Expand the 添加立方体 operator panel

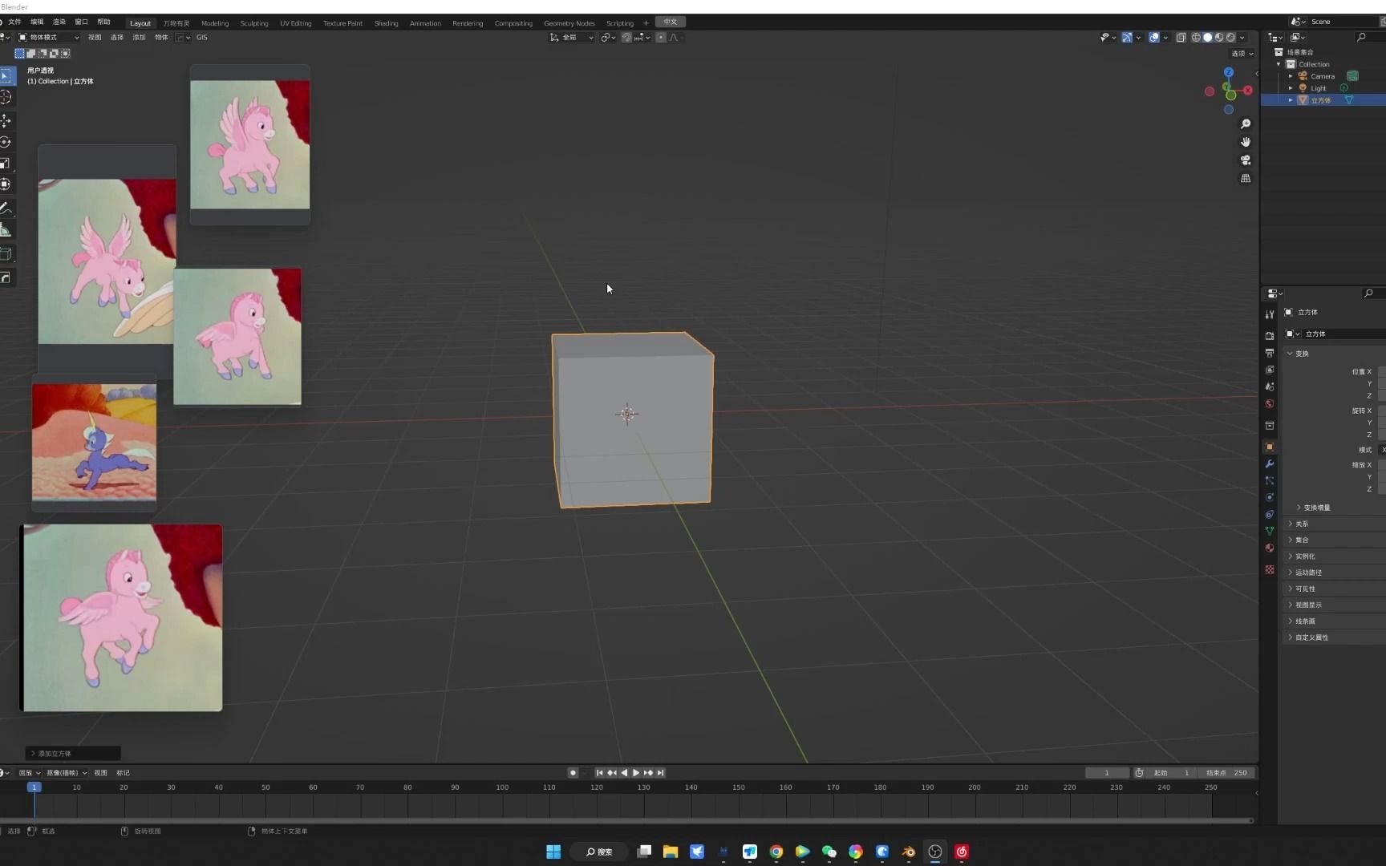[x=73, y=754]
